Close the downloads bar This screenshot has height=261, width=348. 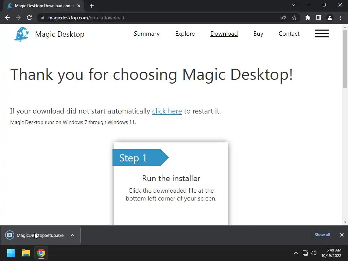pos(342,235)
